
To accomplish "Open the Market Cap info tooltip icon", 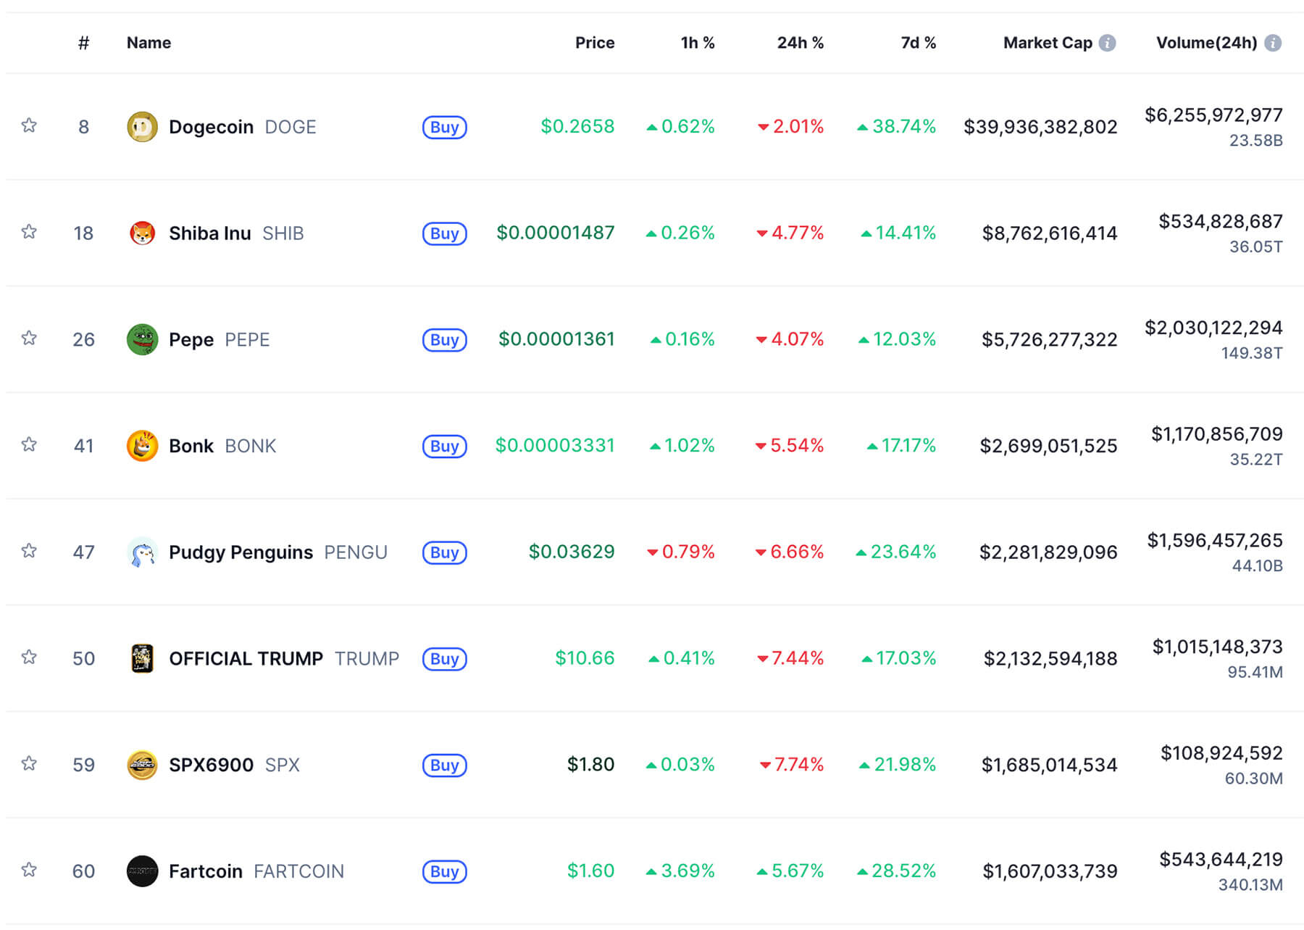I will (x=1108, y=42).
